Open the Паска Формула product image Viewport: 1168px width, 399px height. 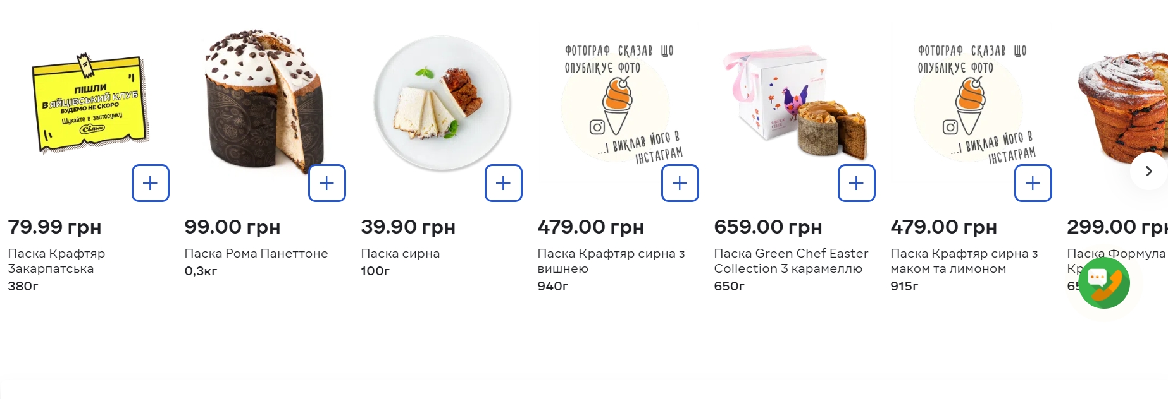click(1120, 107)
